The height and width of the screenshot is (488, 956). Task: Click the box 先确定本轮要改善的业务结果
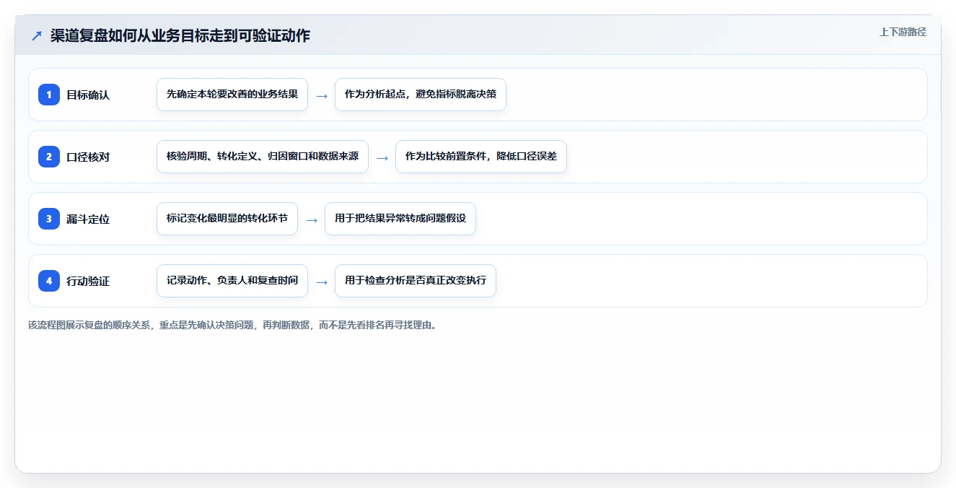(232, 95)
